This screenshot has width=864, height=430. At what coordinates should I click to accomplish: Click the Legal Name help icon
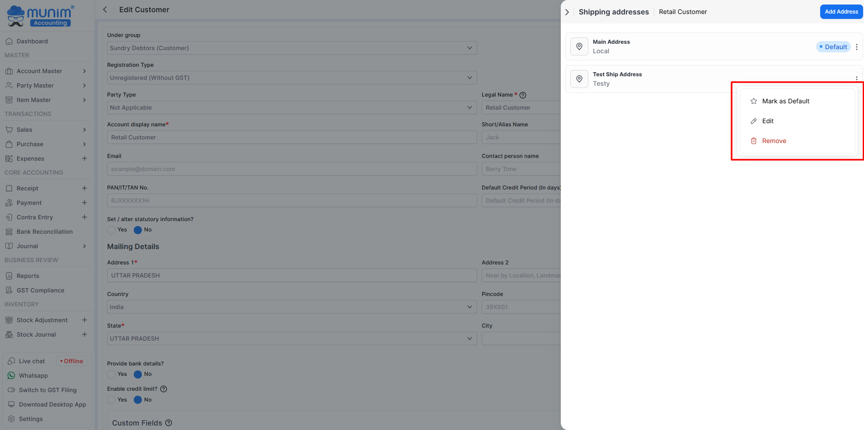point(523,95)
